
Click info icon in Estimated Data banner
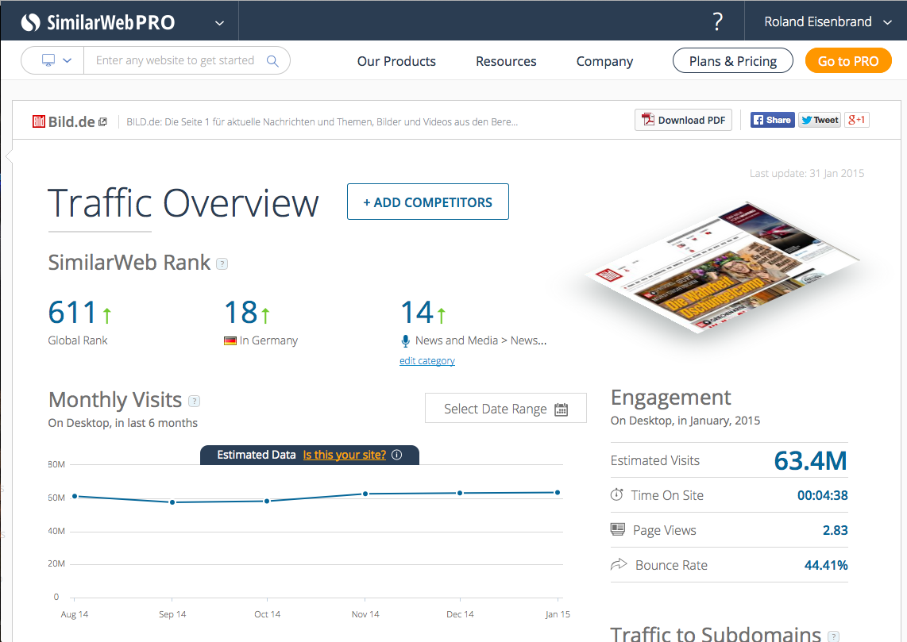396,456
